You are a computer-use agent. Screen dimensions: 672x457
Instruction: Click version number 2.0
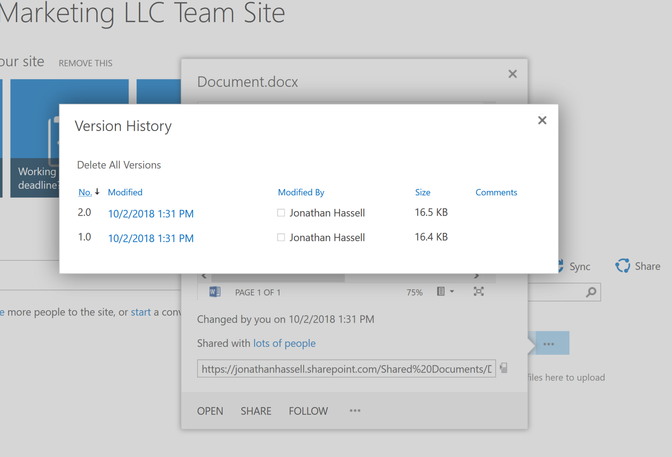(84, 212)
